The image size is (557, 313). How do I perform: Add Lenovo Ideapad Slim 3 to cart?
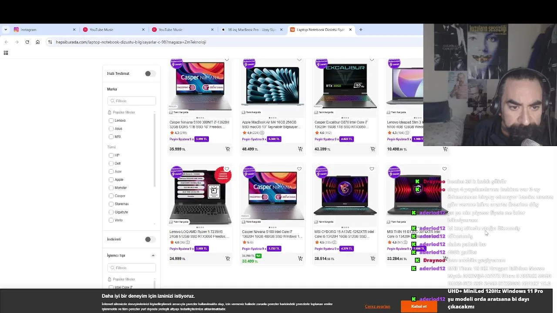445,149
